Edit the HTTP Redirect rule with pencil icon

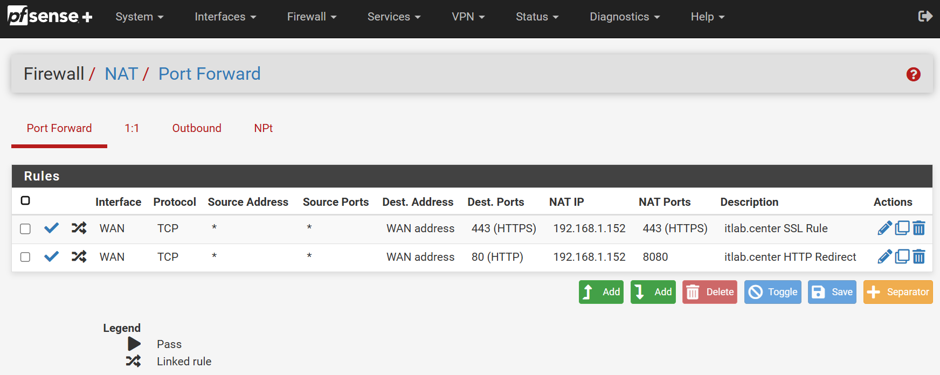[884, 257]
